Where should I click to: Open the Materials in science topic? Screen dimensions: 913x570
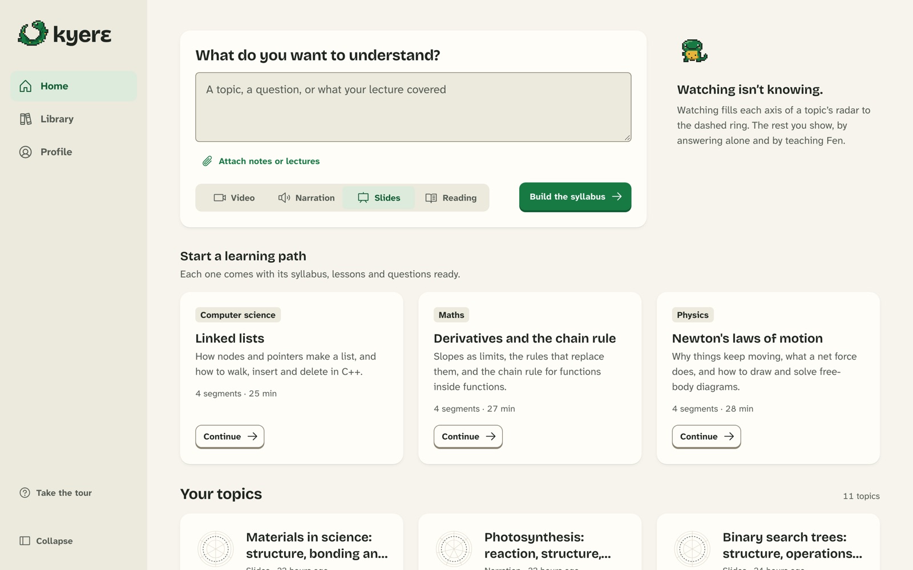[x=317, y=545]
